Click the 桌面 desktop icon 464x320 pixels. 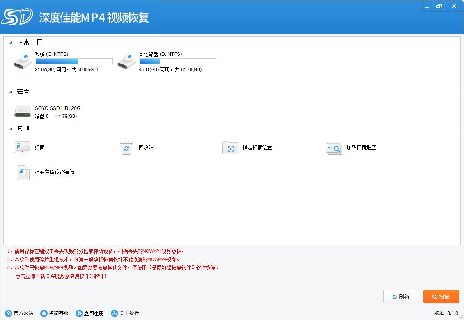click(x=23, y=148)
